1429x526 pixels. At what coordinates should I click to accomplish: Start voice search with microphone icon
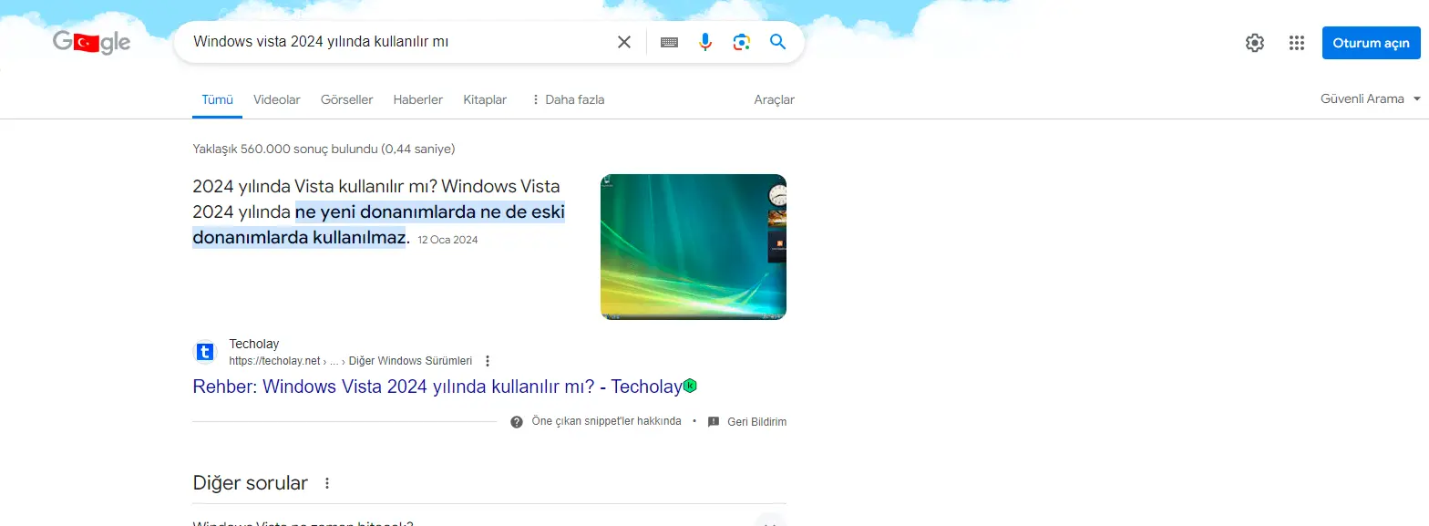(x=705, y=42)
